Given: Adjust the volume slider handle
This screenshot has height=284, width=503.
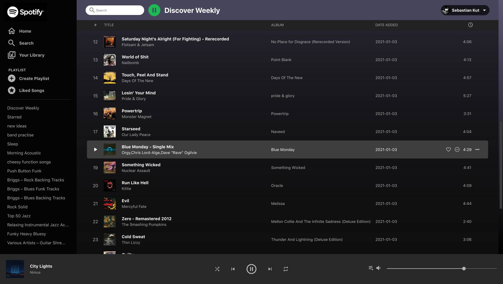Looking at the screenshot, I should coord(464,268).
